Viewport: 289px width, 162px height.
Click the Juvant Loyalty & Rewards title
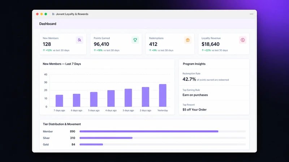[x=72, y=14]
